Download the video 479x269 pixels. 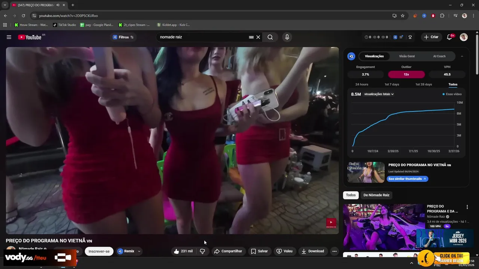point(313,251)
